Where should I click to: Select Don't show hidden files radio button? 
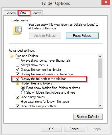pos(23,88)
